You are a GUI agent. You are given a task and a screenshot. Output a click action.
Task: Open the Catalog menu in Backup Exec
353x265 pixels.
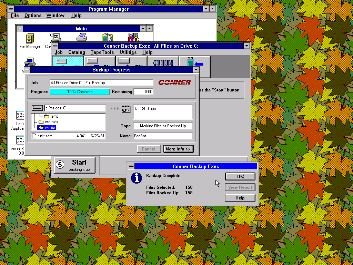tap(77, 52)
